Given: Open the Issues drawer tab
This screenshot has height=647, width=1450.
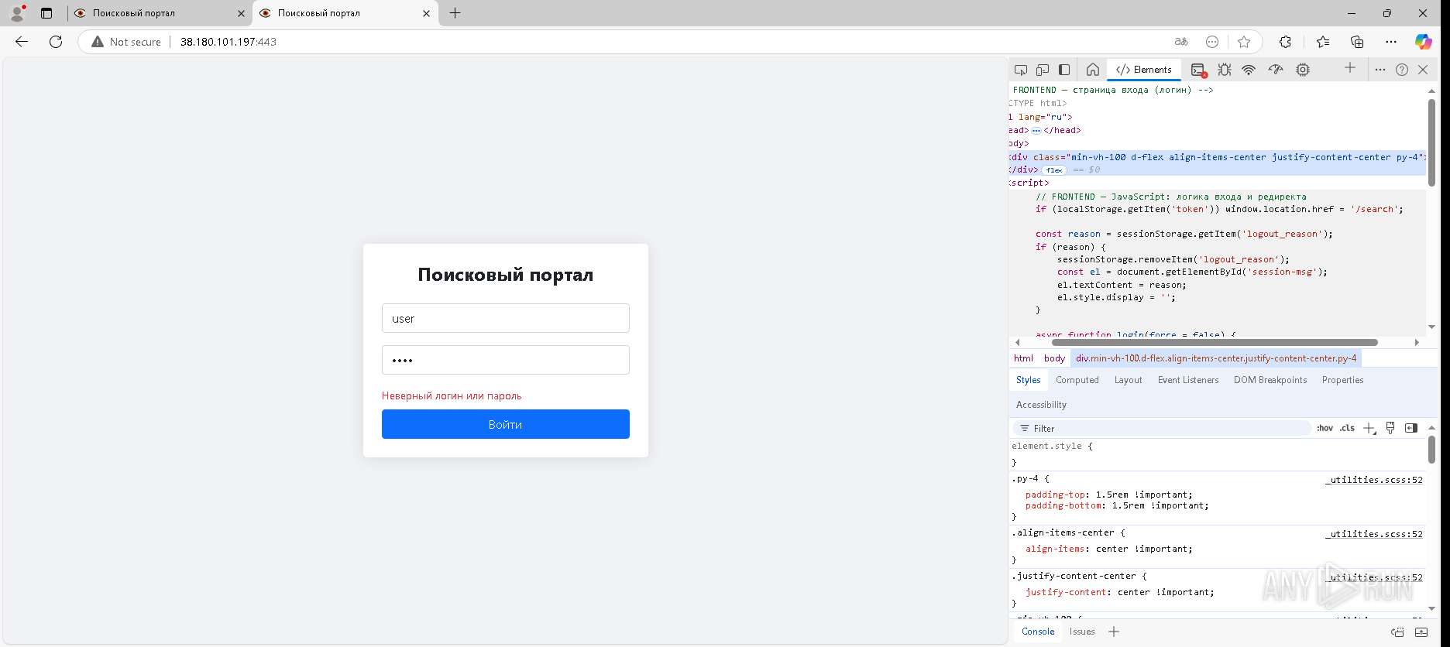Looking at the screenshot, I should [x=1082, y=632].
